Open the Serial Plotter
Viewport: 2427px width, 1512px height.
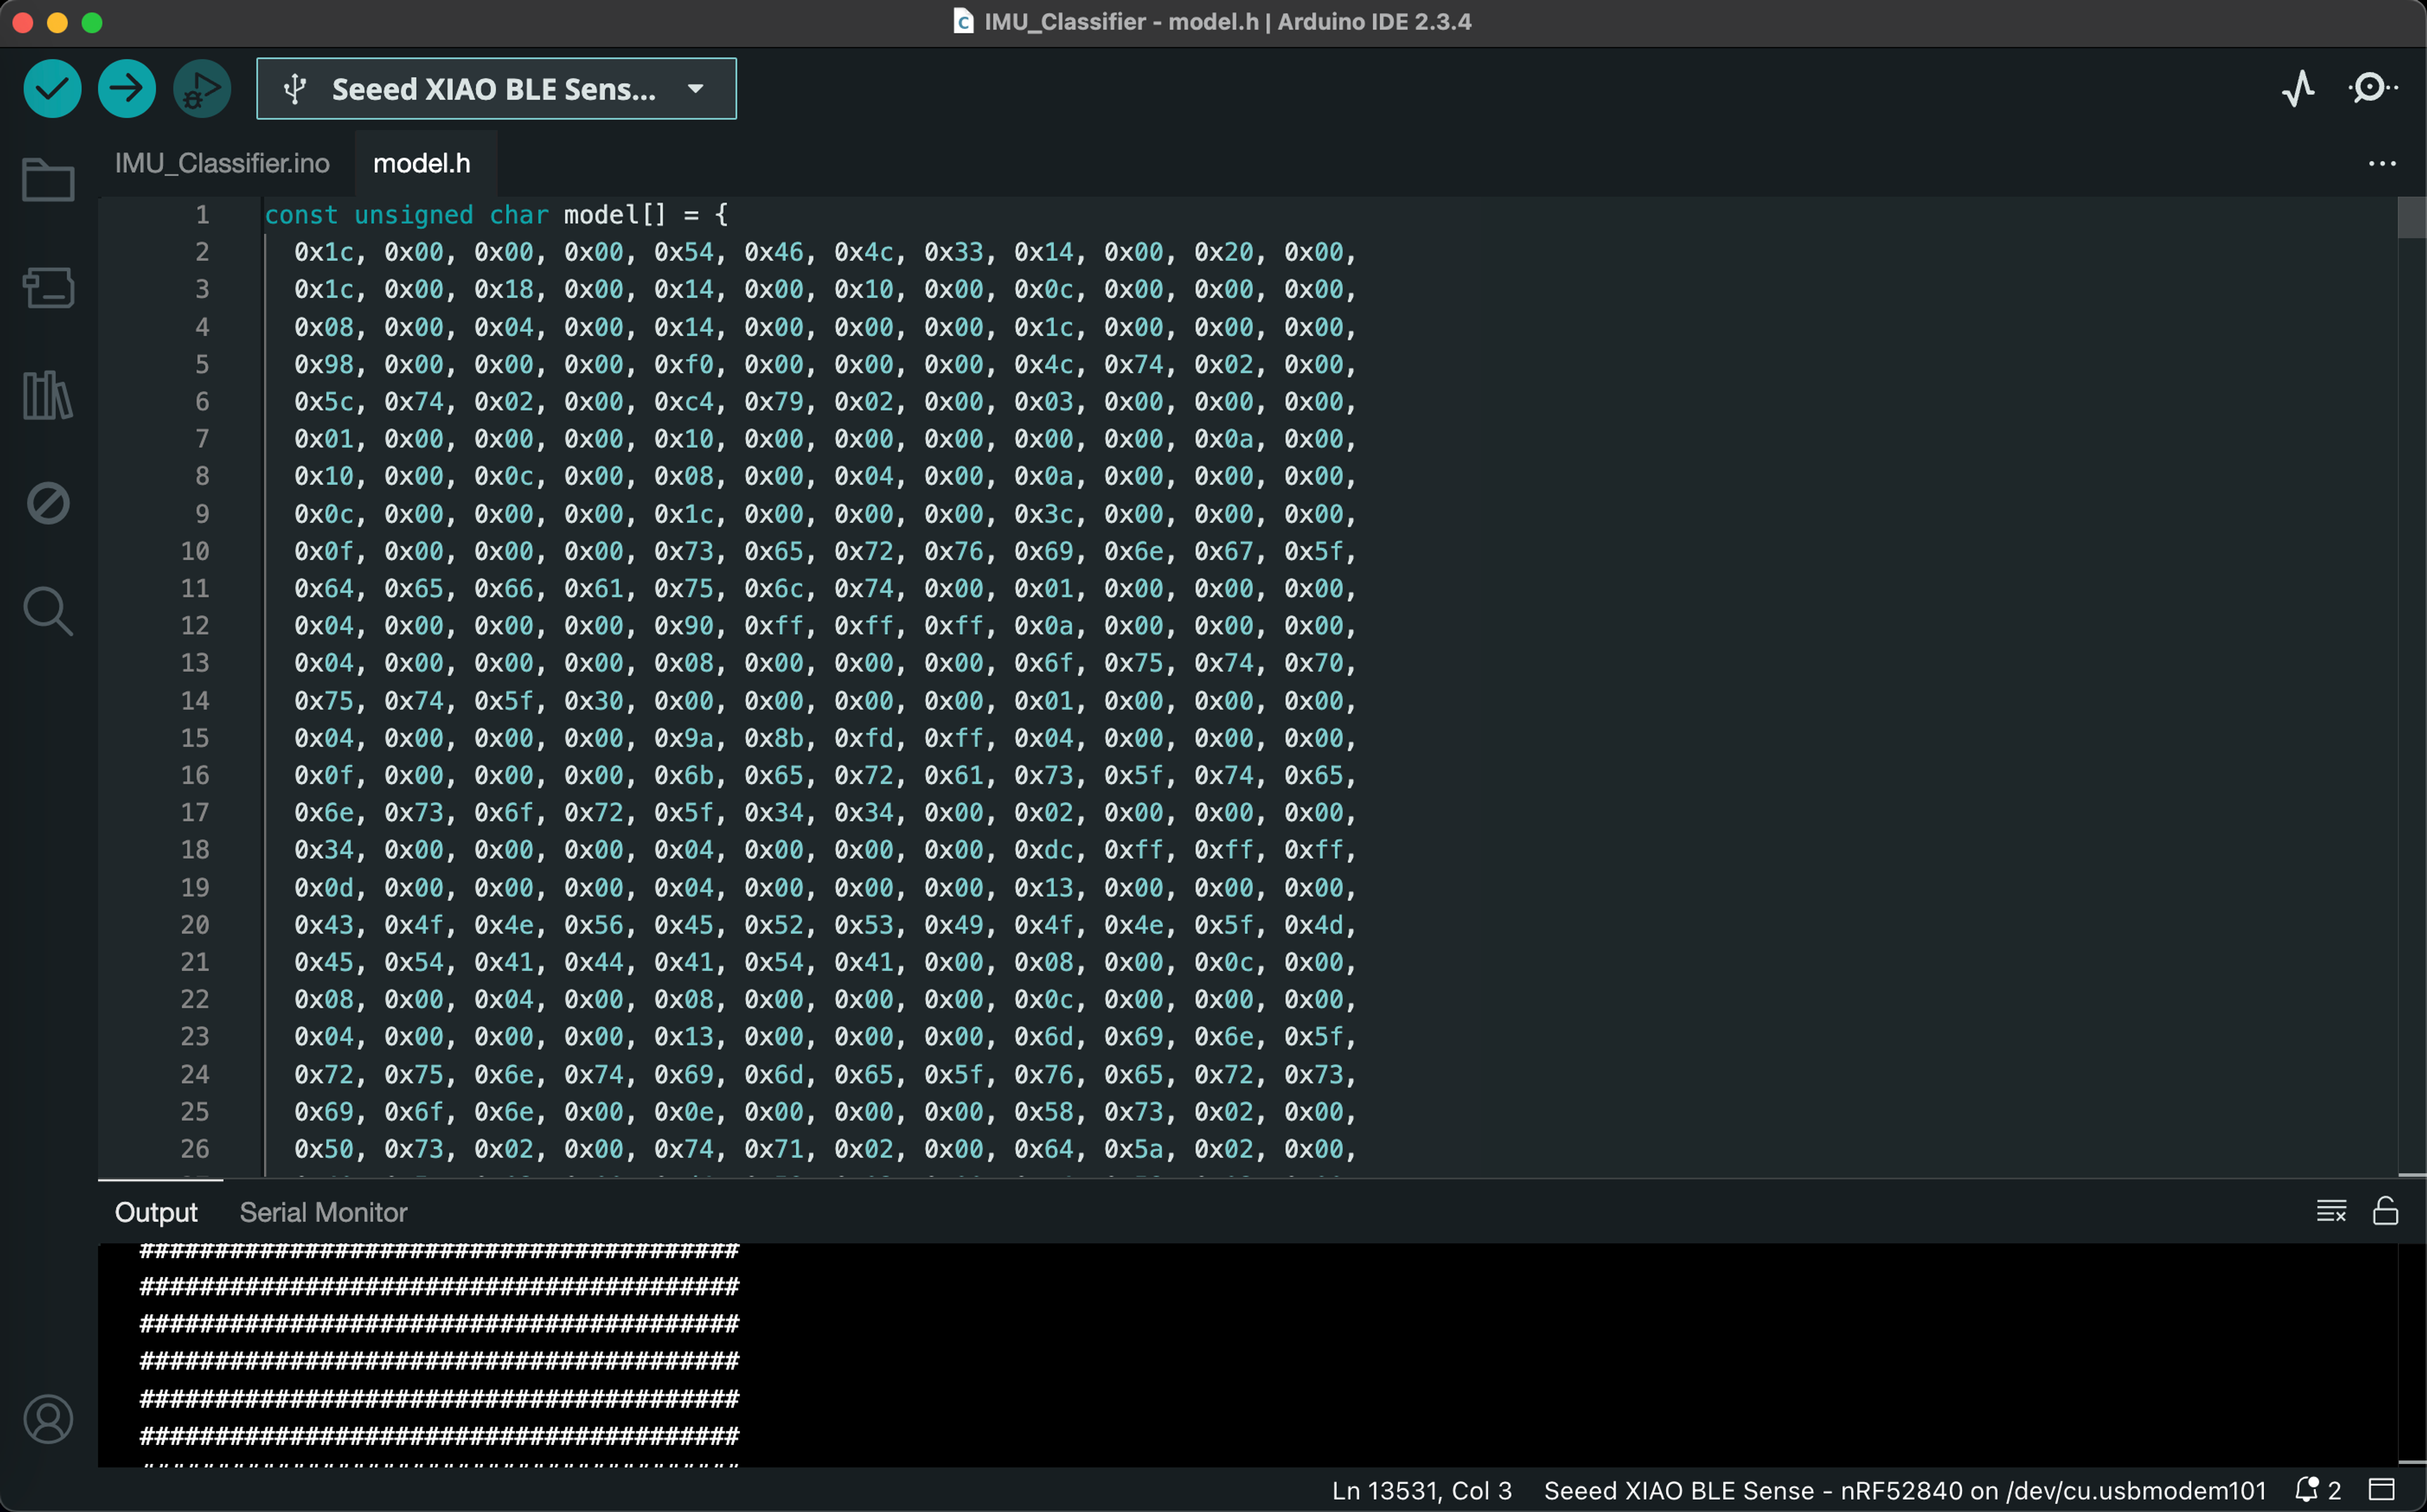pyautogui.click(x=2298, y=89)
